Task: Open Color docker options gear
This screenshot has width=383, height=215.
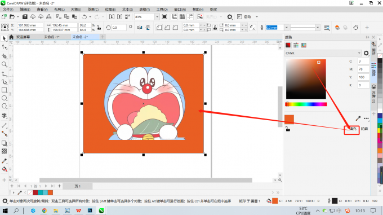Action: 366,53
